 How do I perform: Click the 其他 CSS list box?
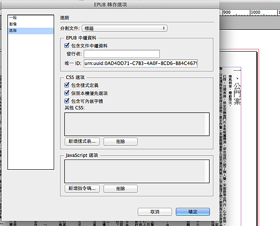point(137,124)
